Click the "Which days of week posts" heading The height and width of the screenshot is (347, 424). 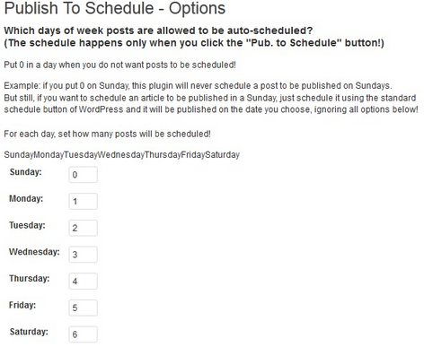(x=158, y=30)
